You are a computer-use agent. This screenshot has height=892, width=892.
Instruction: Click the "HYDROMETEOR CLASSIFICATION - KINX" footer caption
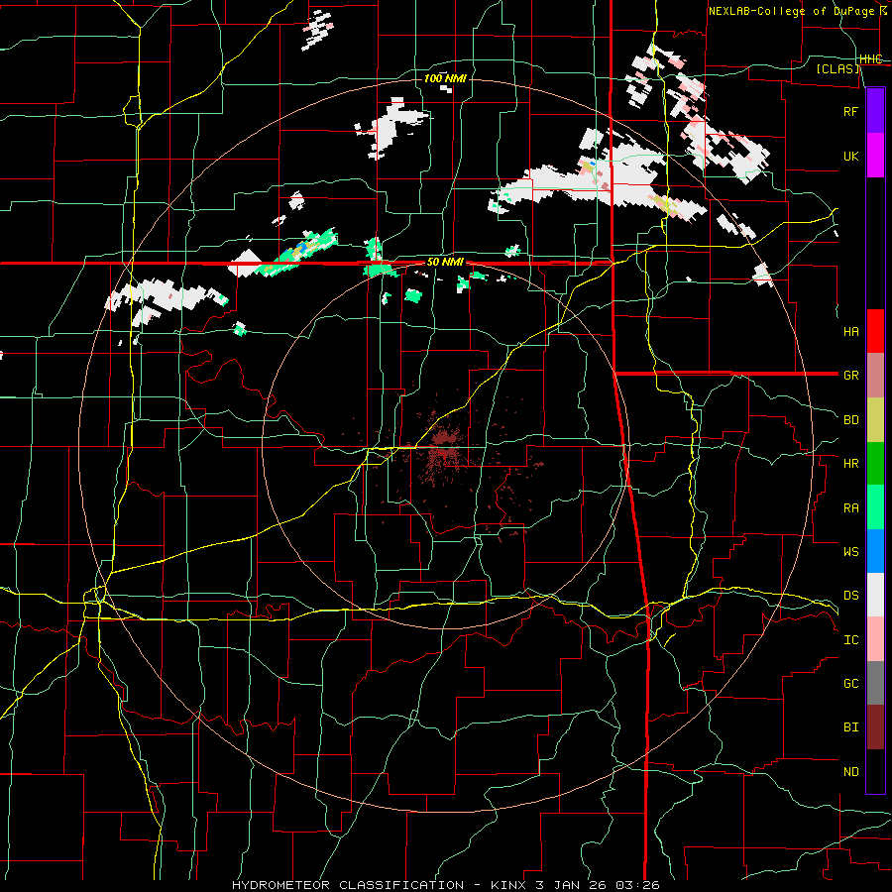381,885
